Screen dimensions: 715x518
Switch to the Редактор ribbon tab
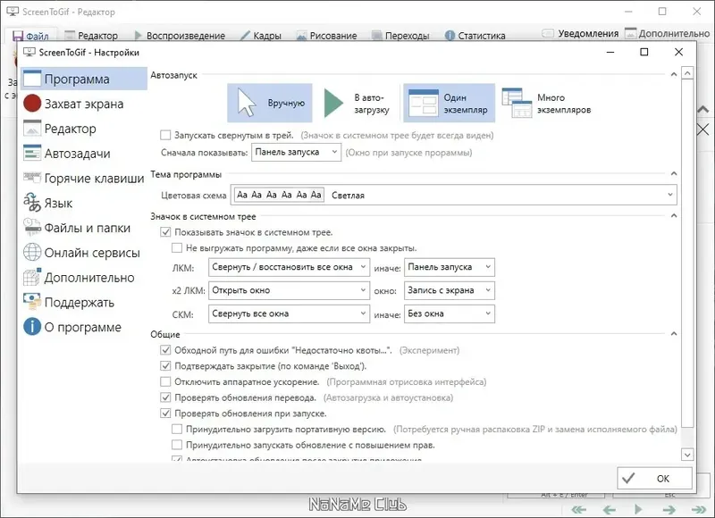tap(91, 36)
